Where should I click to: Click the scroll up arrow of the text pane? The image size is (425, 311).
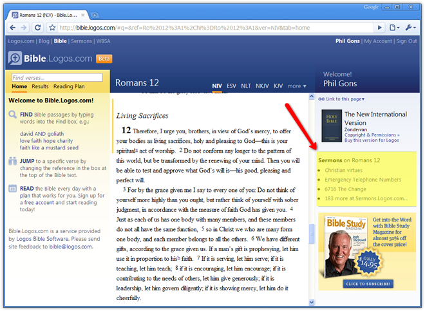coord(312,96)
